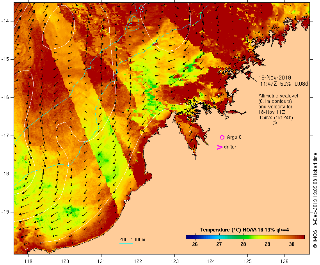Click the colorbar tick label 29
This screenshot has height=265, width=320.
267,244
